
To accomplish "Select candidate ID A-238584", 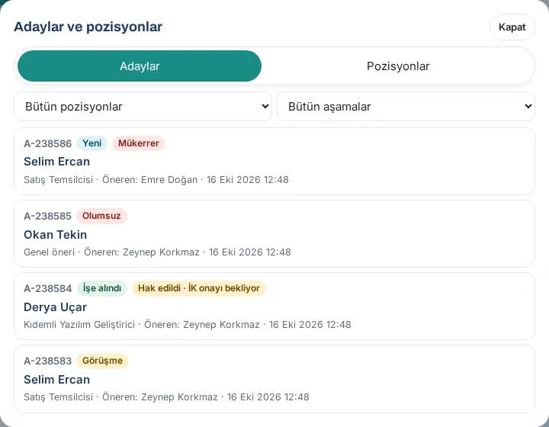I will point(47,288).
